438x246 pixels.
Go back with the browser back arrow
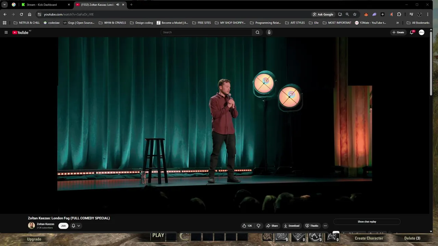tap(5, 14)
